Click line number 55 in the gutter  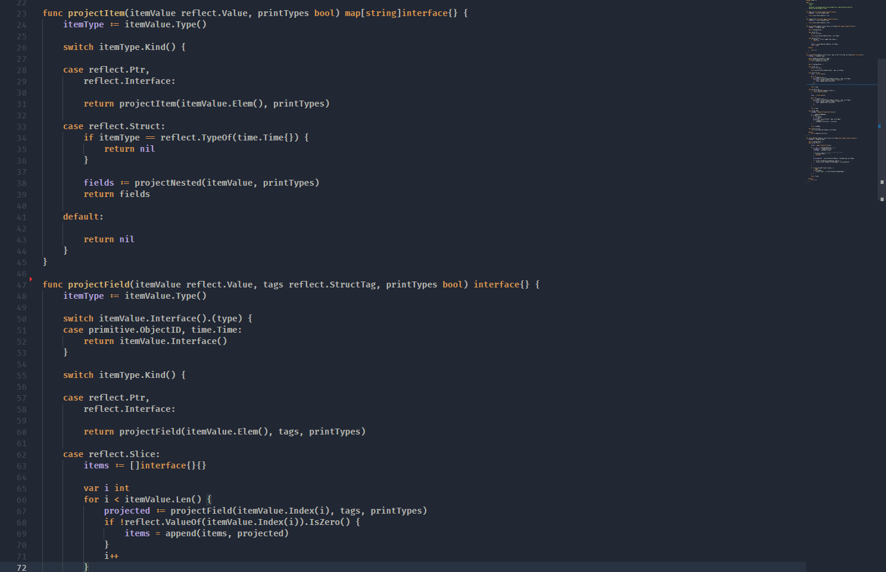(21, 376)
